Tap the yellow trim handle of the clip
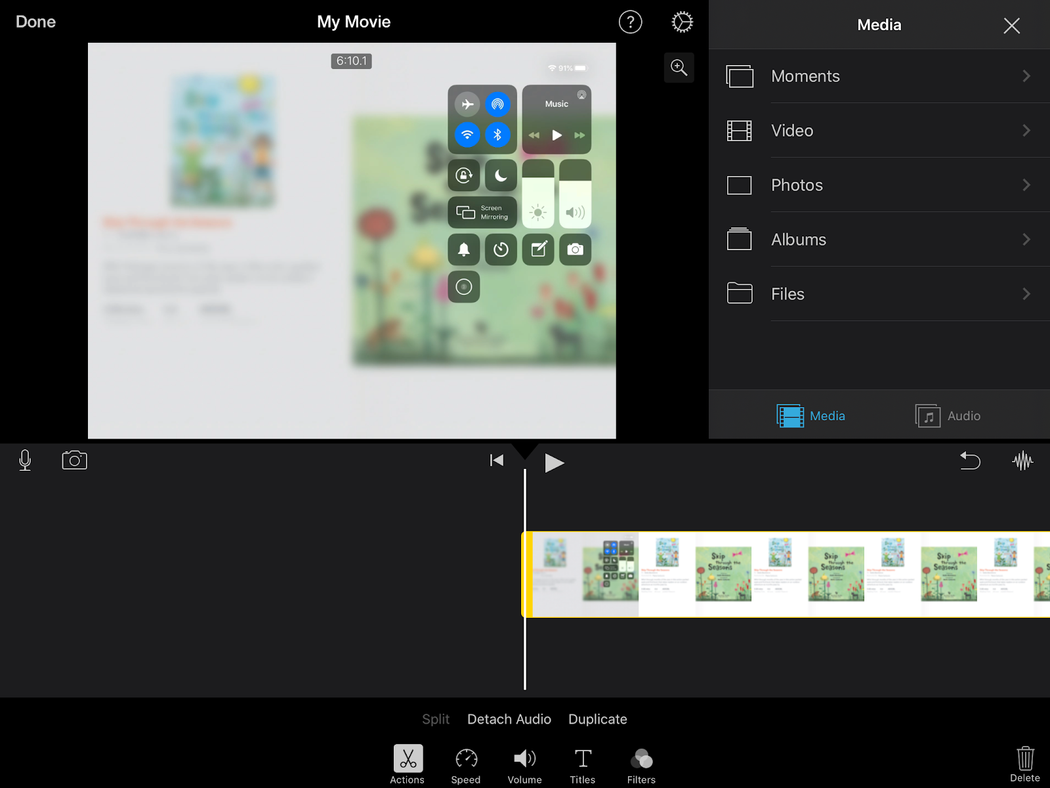 tap(527, 575)
